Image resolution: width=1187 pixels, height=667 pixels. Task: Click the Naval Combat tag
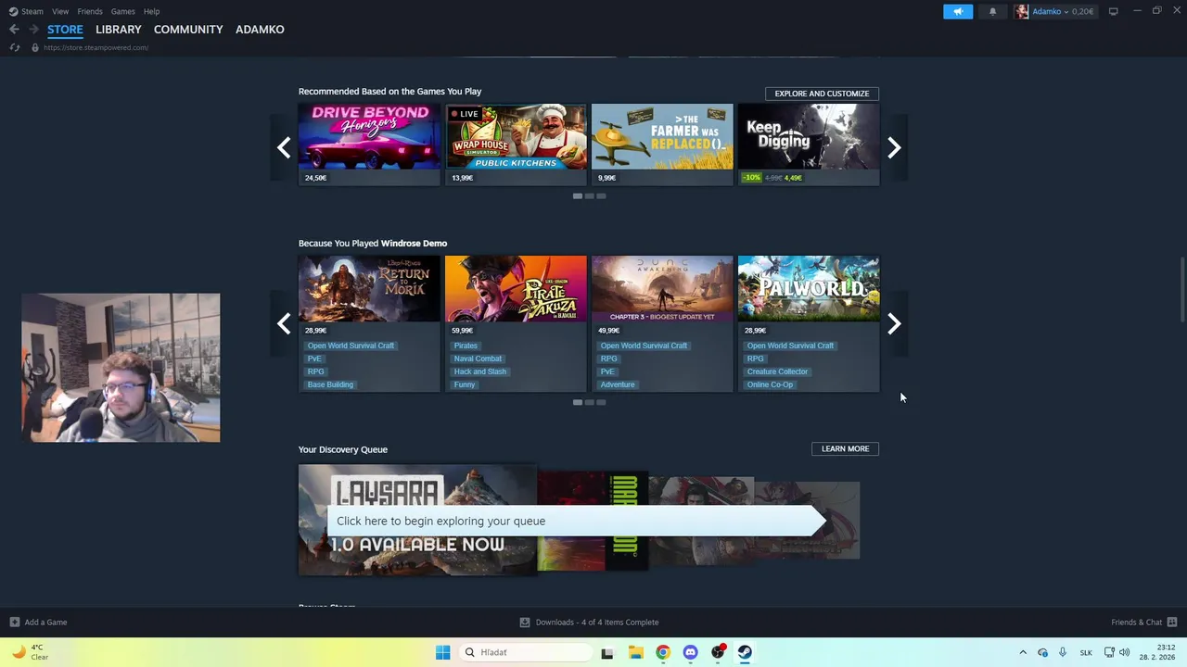(x=478, y=359)
